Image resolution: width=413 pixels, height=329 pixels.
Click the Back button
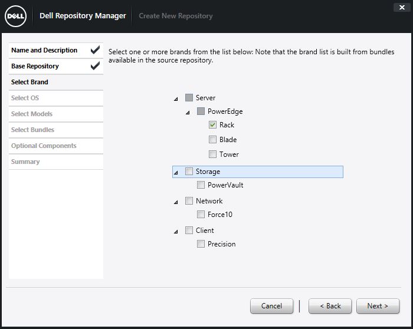[x=329, y=306]
